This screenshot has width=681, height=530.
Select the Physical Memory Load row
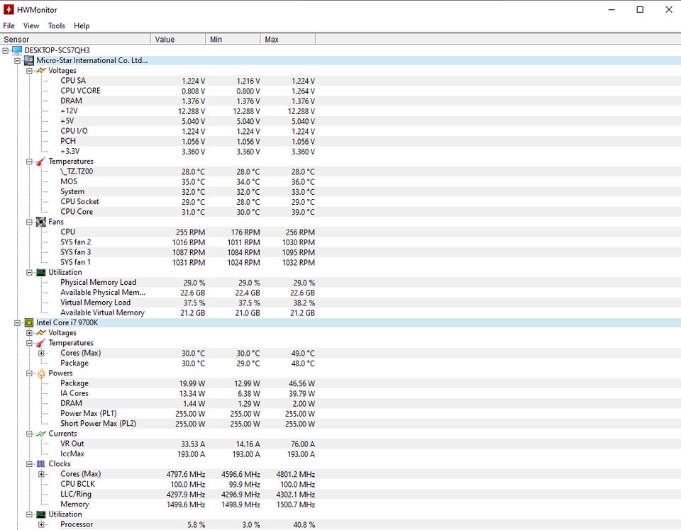(x=98, y=282)
